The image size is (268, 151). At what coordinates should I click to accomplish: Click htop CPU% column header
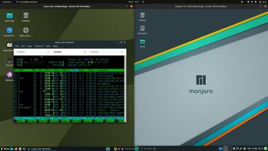74,70
